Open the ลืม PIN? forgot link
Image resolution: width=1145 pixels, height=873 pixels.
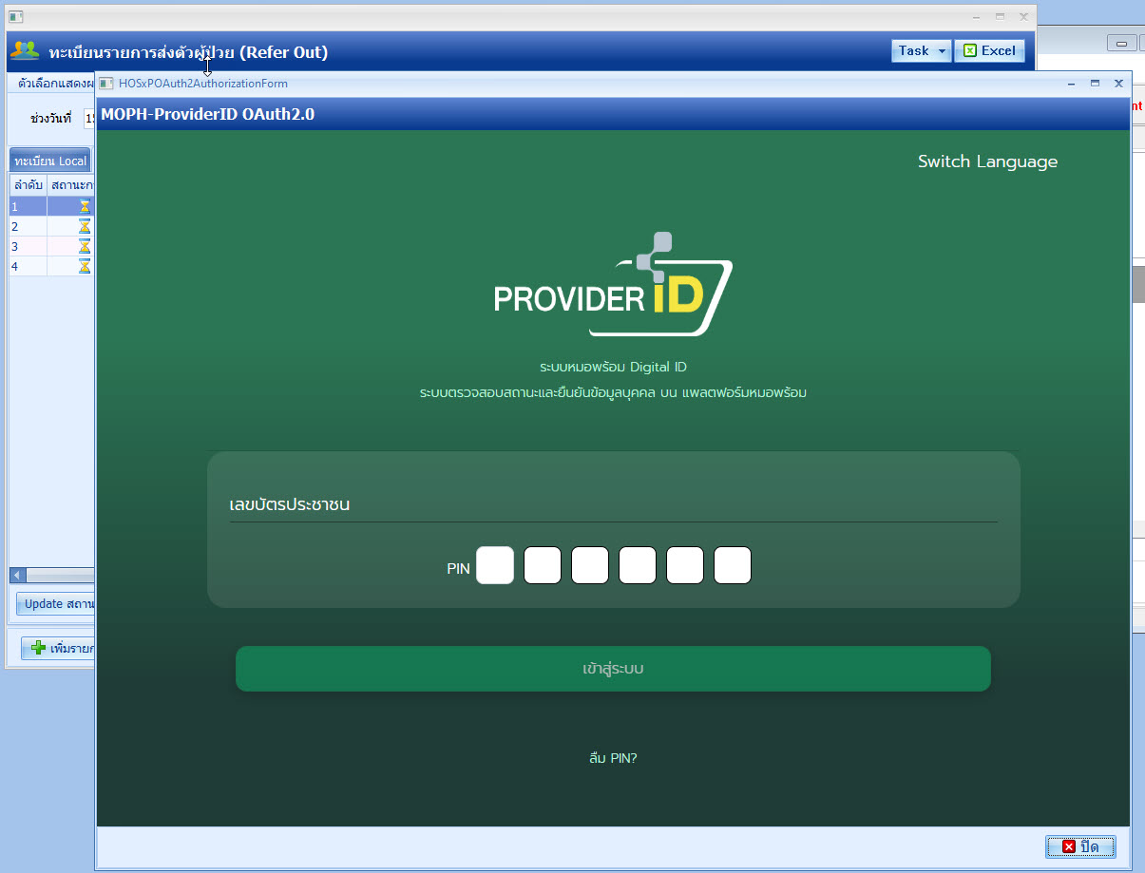[613, 758]
